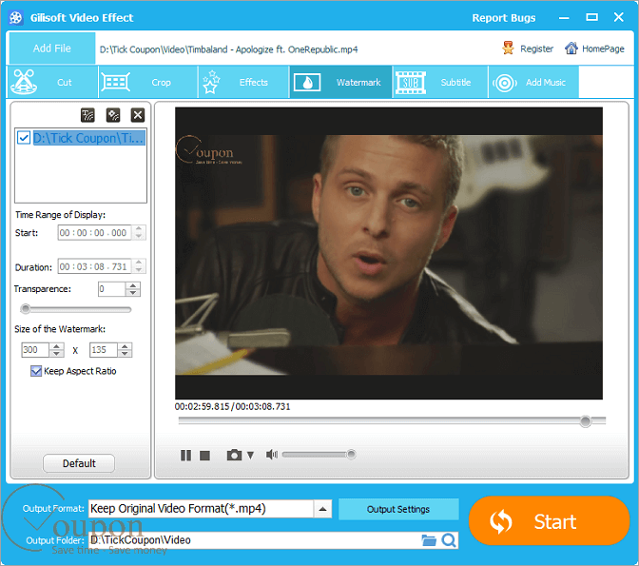
Task: Click the video seek bar handle
Action: [586, 421]
